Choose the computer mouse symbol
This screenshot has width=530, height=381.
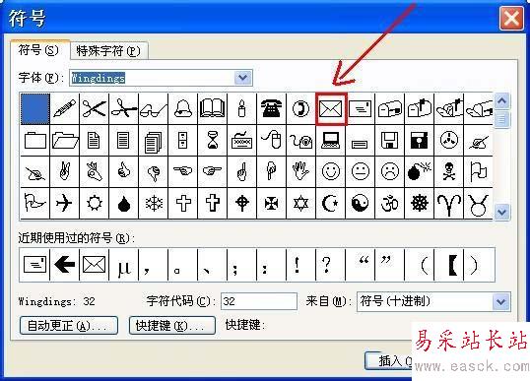coord(271,140)
